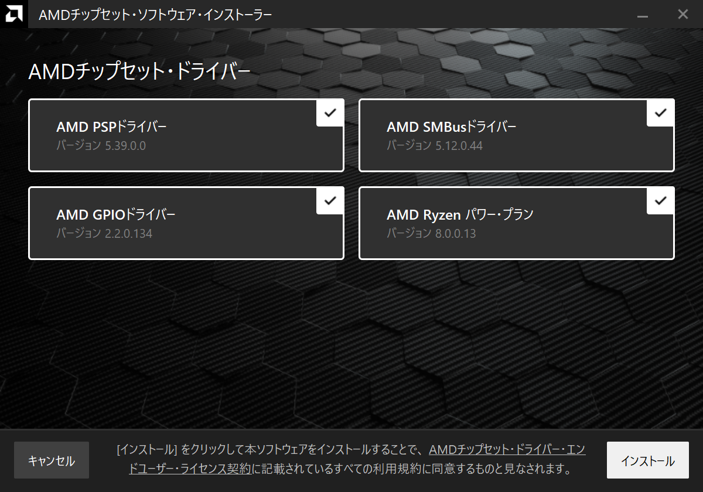Deselect the AMD GPIO driver checkmark
703x492 pixels.
[x=330, y=201]
